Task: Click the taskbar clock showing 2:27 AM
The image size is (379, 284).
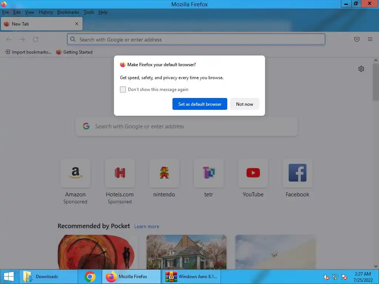Action: (363, 277)
